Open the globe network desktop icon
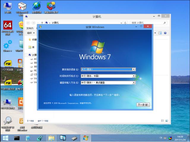The height and width of the screenshot is (142, 190). tap(37, 7)
